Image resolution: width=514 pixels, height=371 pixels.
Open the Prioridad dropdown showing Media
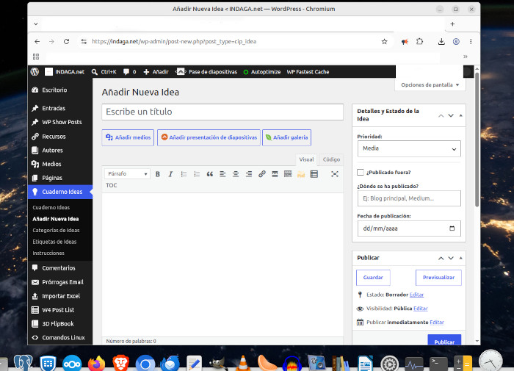(409, 148)
